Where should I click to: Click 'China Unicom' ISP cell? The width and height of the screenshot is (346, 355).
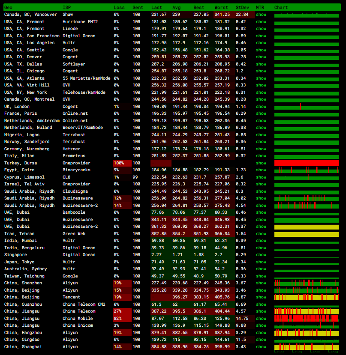tap(78, 325)
